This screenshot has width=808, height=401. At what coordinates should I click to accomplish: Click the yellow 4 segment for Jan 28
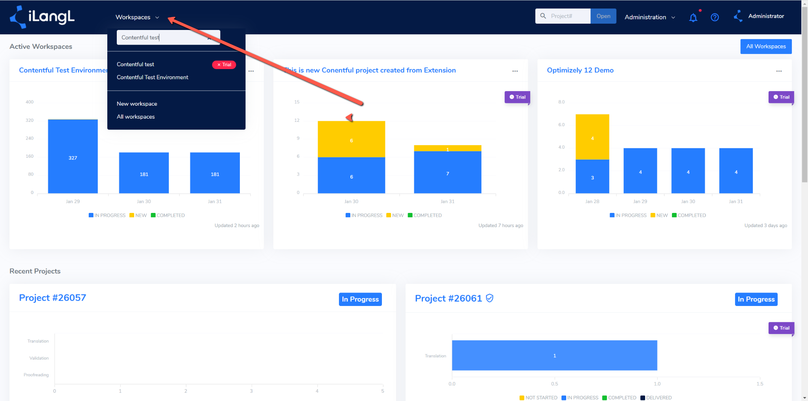(592, 137)
